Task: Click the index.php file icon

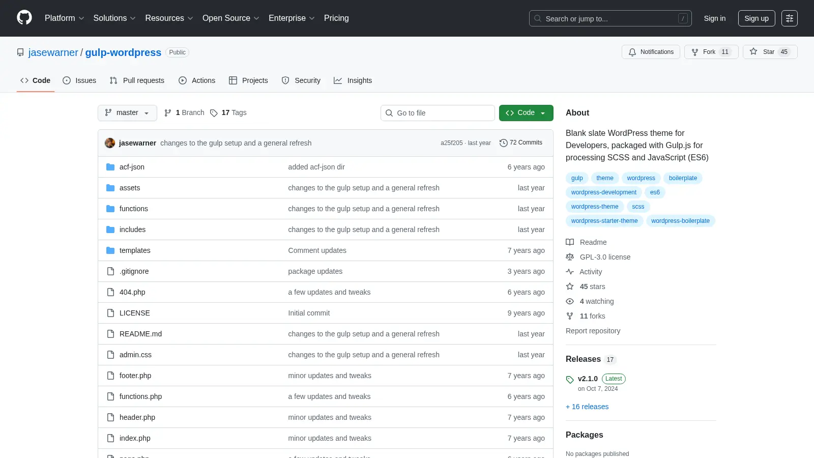Action: tap(110, 438)
